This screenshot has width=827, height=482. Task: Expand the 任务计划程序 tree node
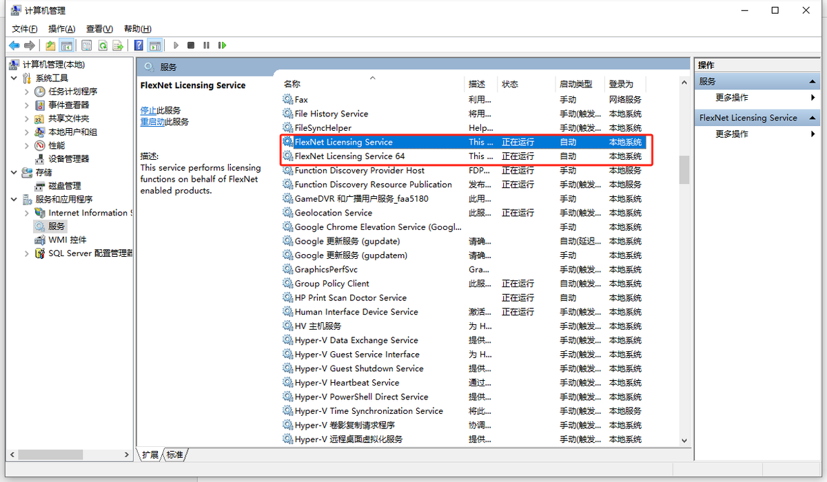click(x=27, y=92)
